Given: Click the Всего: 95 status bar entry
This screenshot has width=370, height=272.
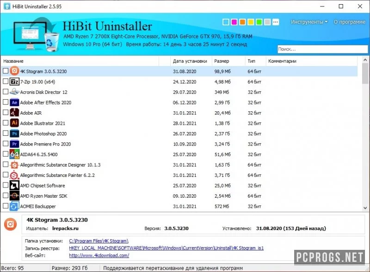Looking at the screenshot, I should (12, 268).
